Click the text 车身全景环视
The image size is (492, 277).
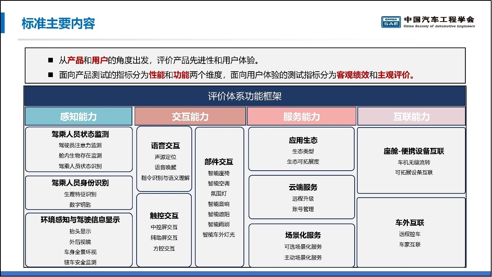[x=80, y=252]
